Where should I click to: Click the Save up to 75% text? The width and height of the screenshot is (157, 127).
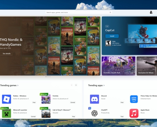[x=5, y=48]
